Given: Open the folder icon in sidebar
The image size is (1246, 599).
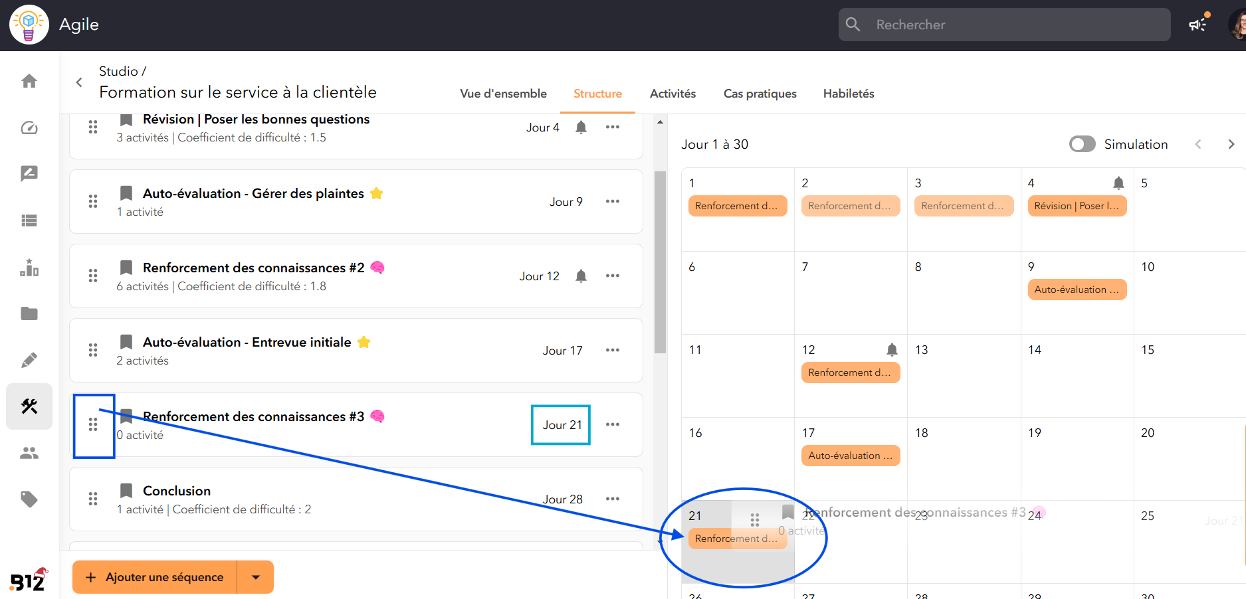Looking at the screenshot, I should click(x=29, y=313).
